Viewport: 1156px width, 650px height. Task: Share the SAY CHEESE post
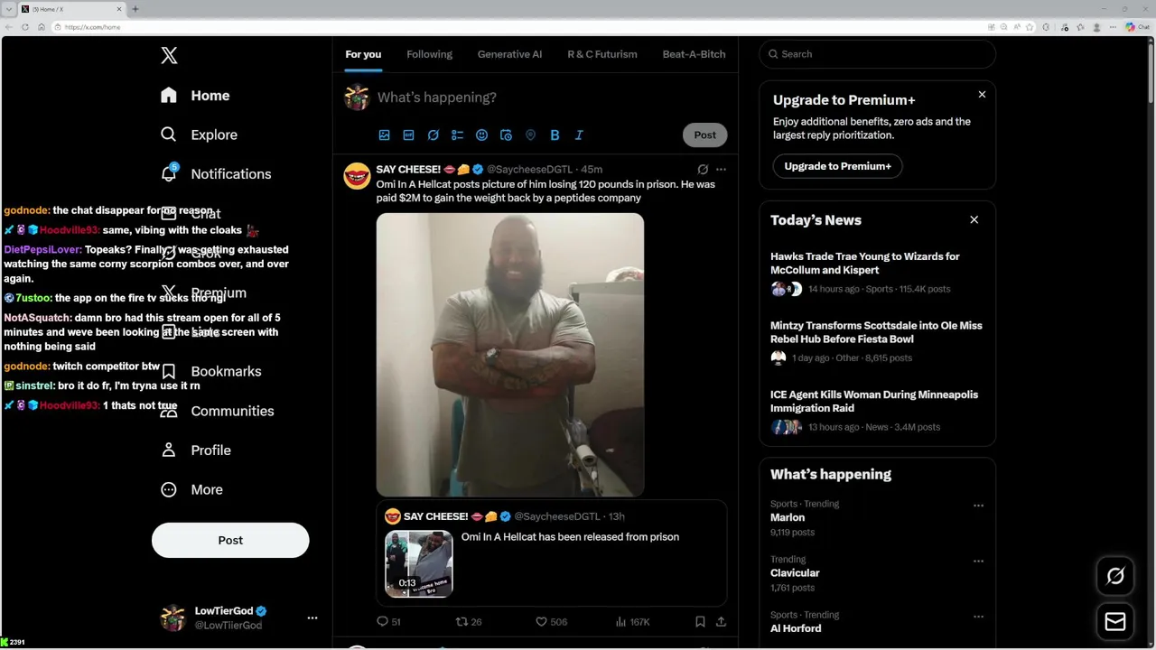pos(721,621)
